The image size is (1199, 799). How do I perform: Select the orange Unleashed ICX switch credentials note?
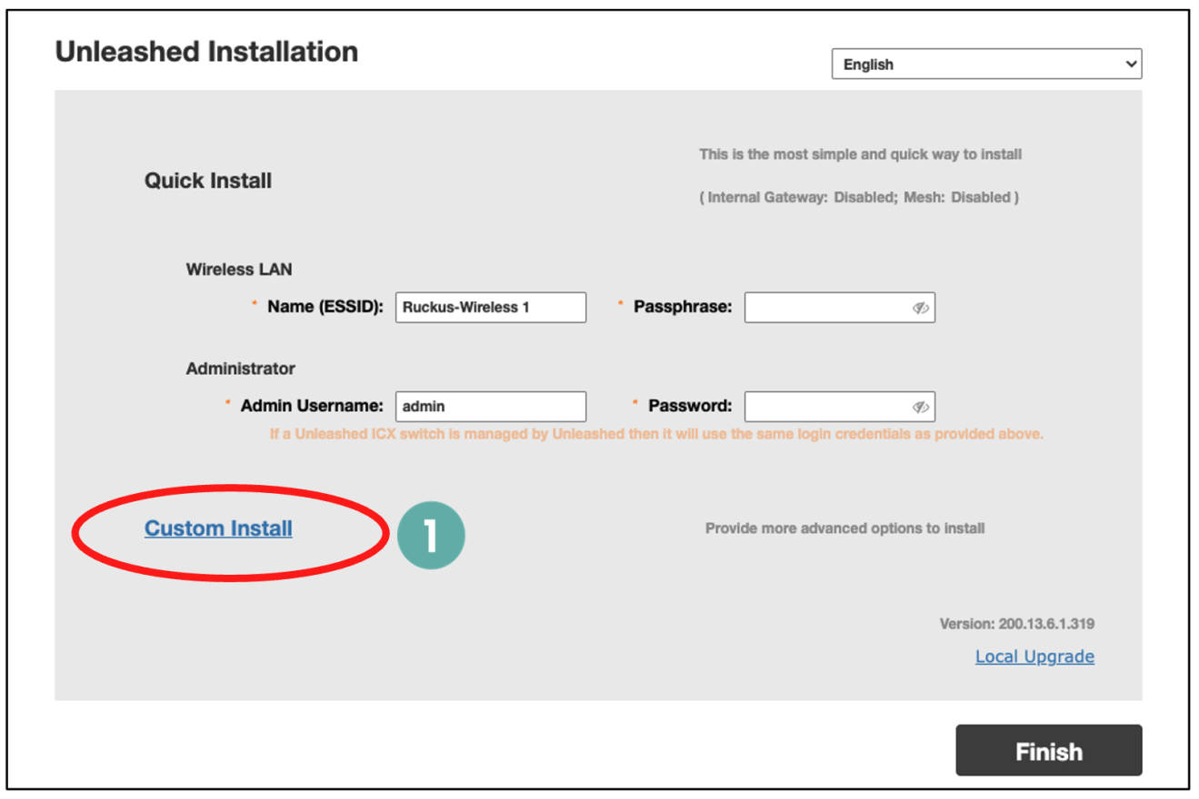[x=656, y=434]
